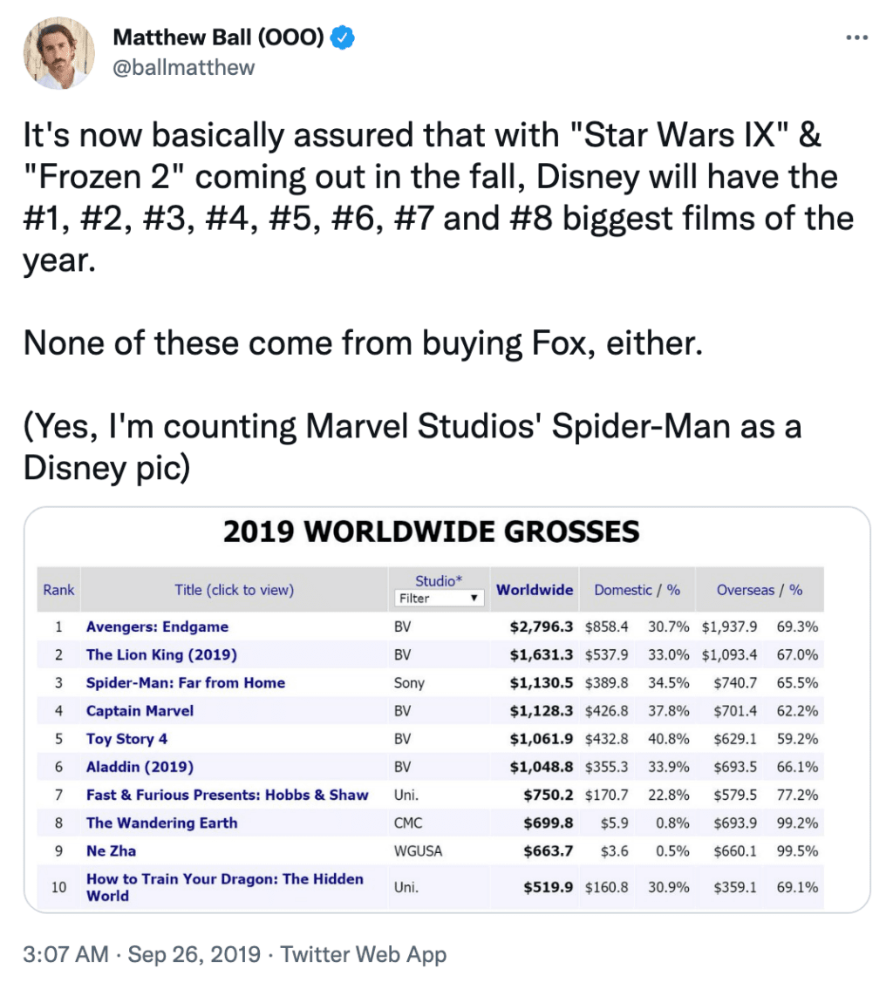Click the Overseas / % column header
Screen dimensions: 893x982
pyautogui.click(x=760, y=590)
